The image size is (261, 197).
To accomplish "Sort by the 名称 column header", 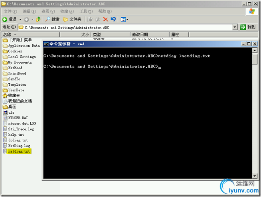I will [x=30, y=34].
